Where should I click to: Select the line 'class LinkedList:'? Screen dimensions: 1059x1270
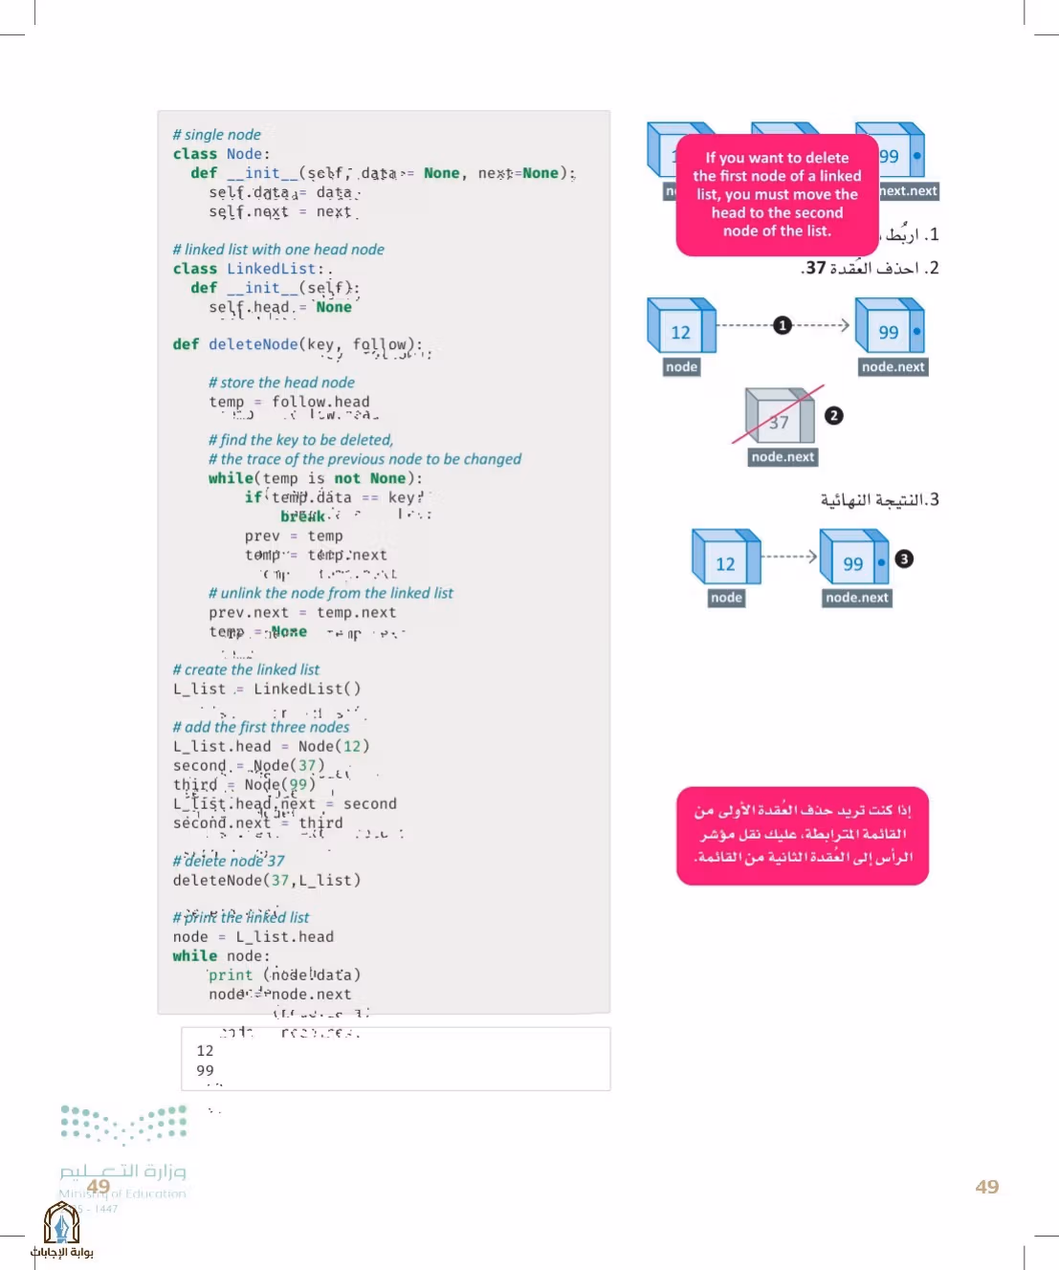click(249, 269)
